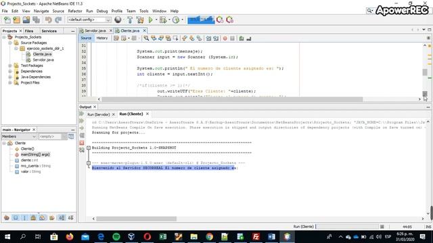Toggle Sort by Name icon in Navigator
The width and height of the screenshot is (433, 243).
coord(62,217)
